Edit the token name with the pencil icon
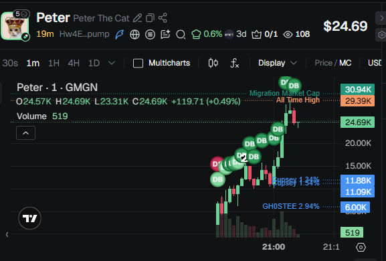The height and width of the screenshot is (261, 386). 137,18
